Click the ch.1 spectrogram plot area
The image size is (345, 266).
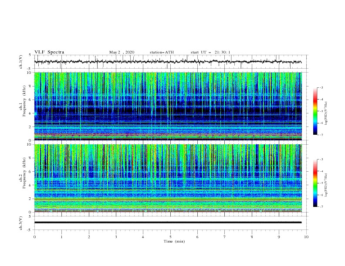(168, 106)
